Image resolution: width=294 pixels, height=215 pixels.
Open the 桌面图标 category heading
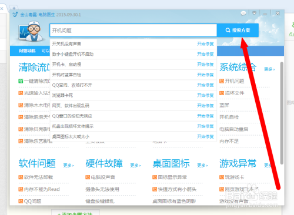[x=171, y=163]
